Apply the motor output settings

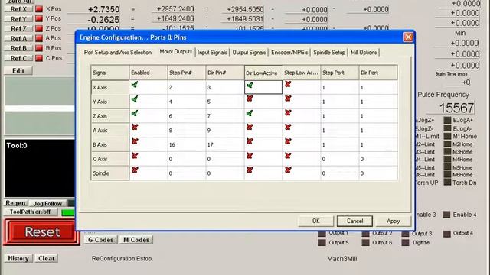[393, 221]
